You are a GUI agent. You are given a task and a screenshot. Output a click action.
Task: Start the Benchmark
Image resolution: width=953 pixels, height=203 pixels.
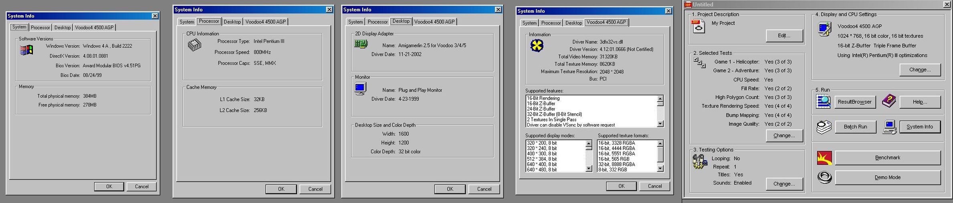coord(888,158)
